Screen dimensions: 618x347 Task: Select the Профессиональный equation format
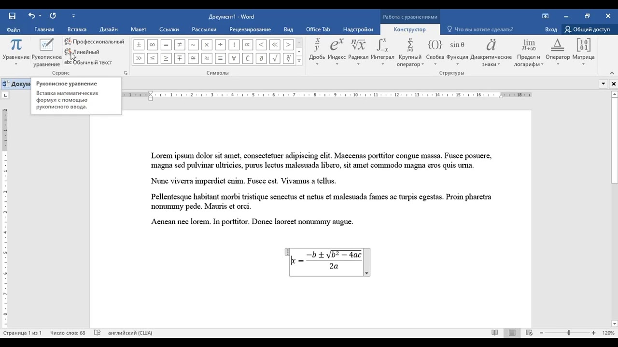94,41
